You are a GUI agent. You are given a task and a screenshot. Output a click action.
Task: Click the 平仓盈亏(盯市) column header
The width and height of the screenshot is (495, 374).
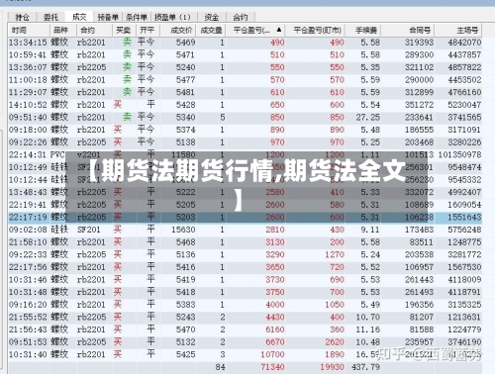click(316, 31)
